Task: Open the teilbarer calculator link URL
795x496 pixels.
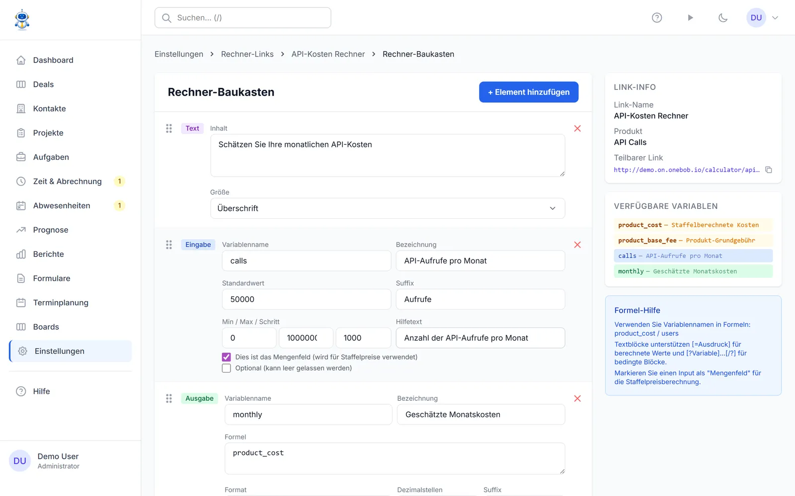Action: coord(687,170)
